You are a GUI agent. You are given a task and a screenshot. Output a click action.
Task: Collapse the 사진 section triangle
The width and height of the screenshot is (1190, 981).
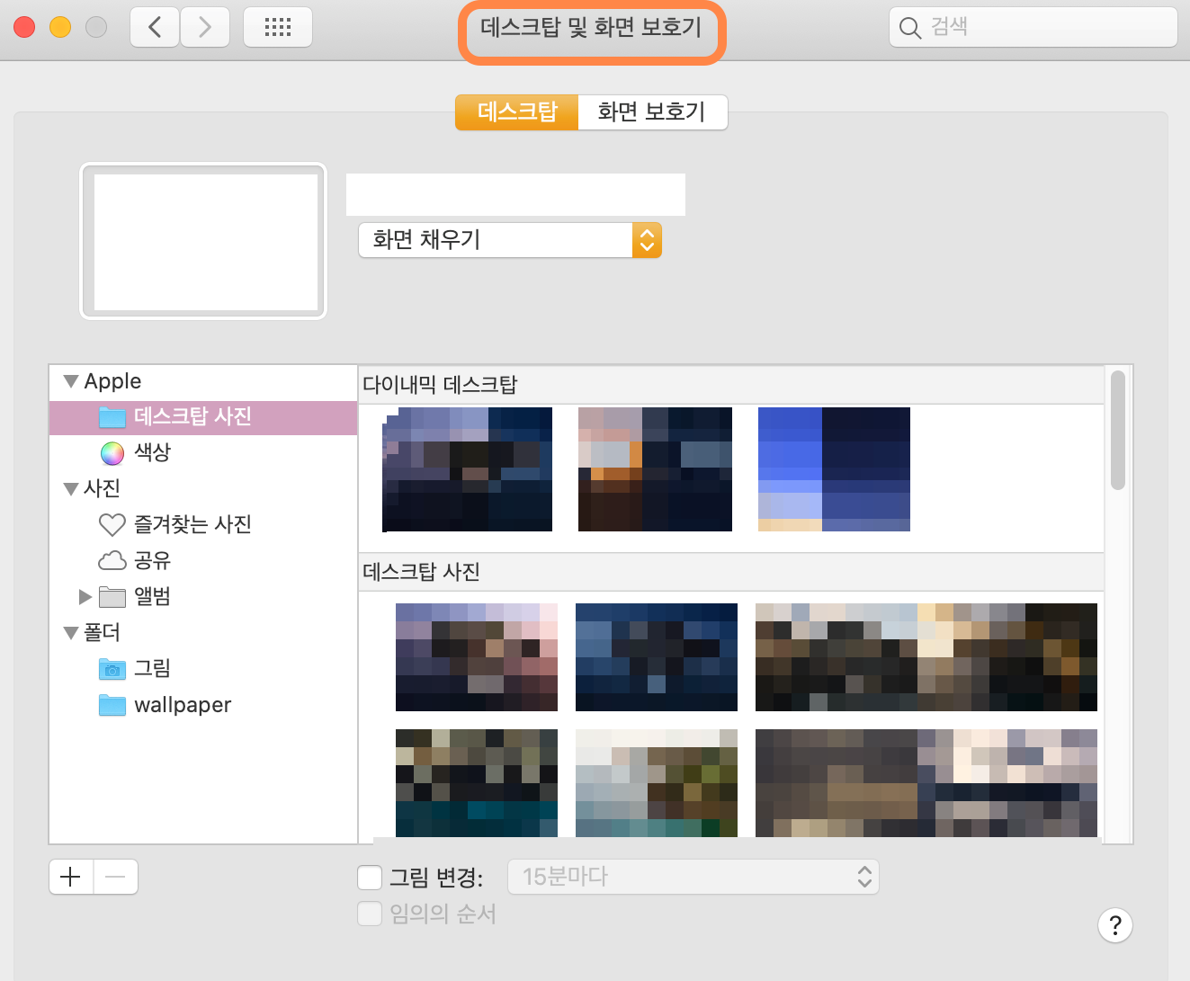click(x=71, y=489)
